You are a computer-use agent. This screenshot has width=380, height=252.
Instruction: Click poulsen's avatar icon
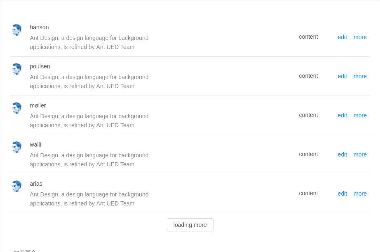click(17, 69)
